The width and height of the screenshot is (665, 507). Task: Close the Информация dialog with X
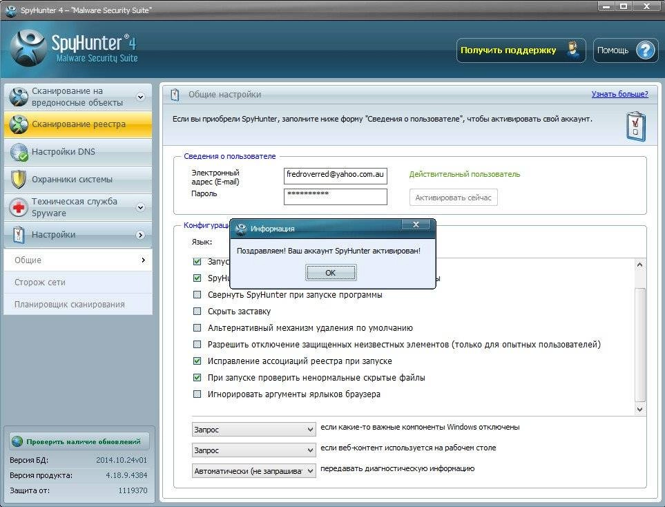coord(416,224)
